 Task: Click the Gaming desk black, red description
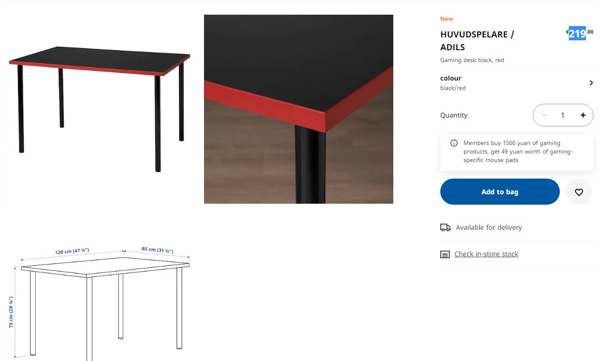[x=472, y=60]
